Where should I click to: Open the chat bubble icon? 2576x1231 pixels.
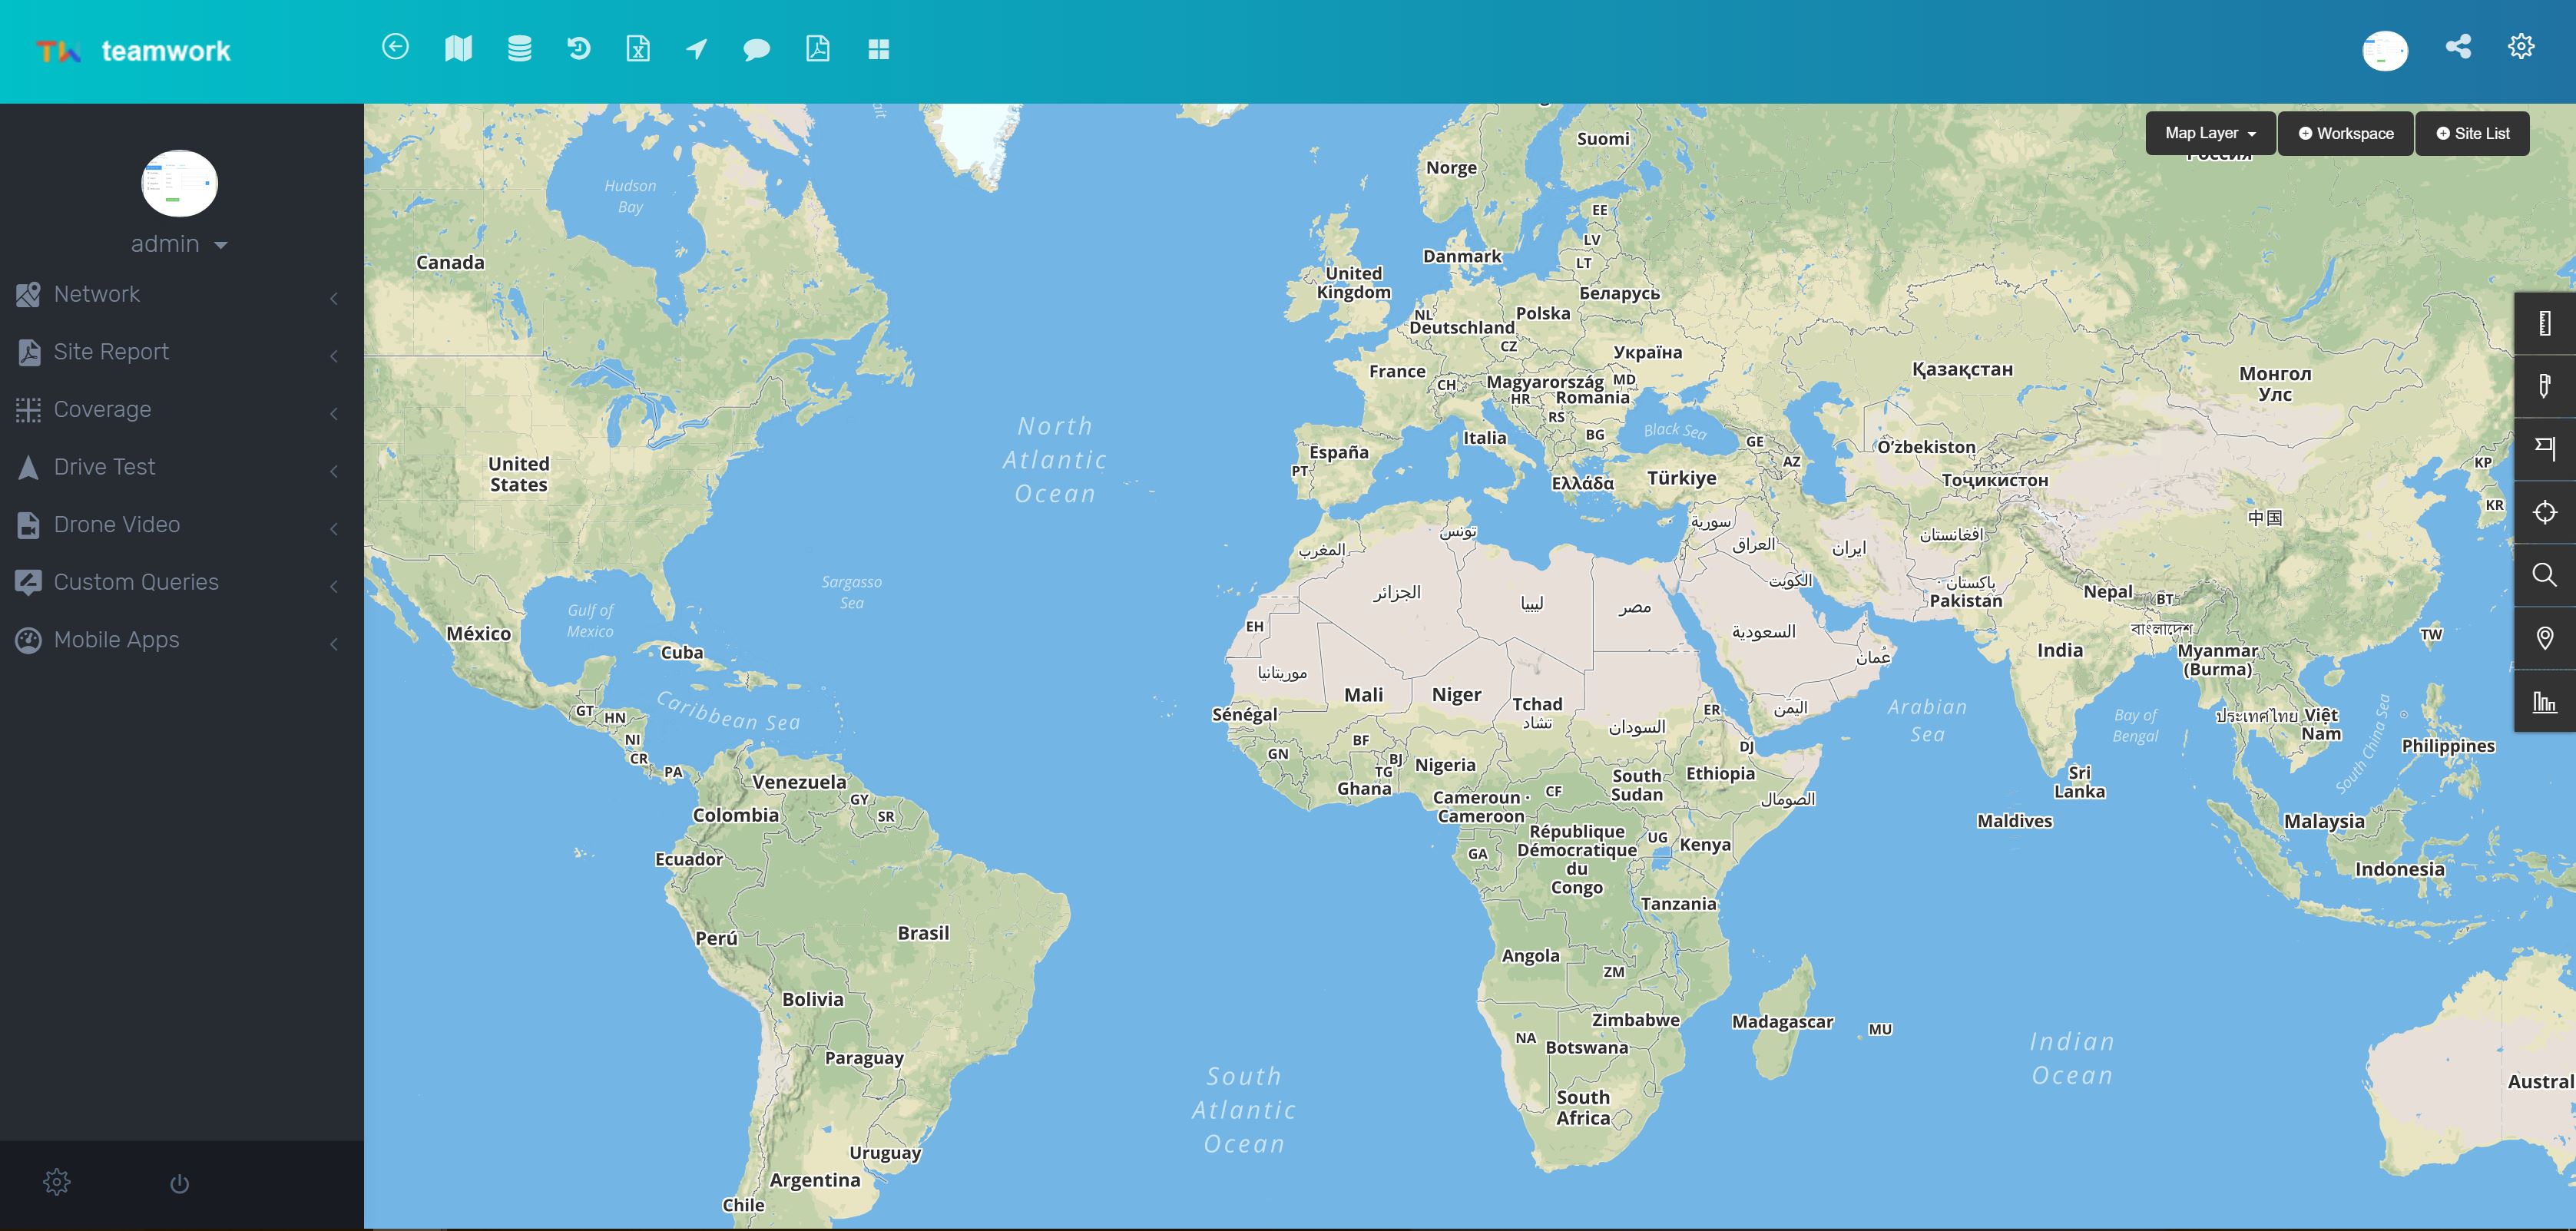click(757, 49)
